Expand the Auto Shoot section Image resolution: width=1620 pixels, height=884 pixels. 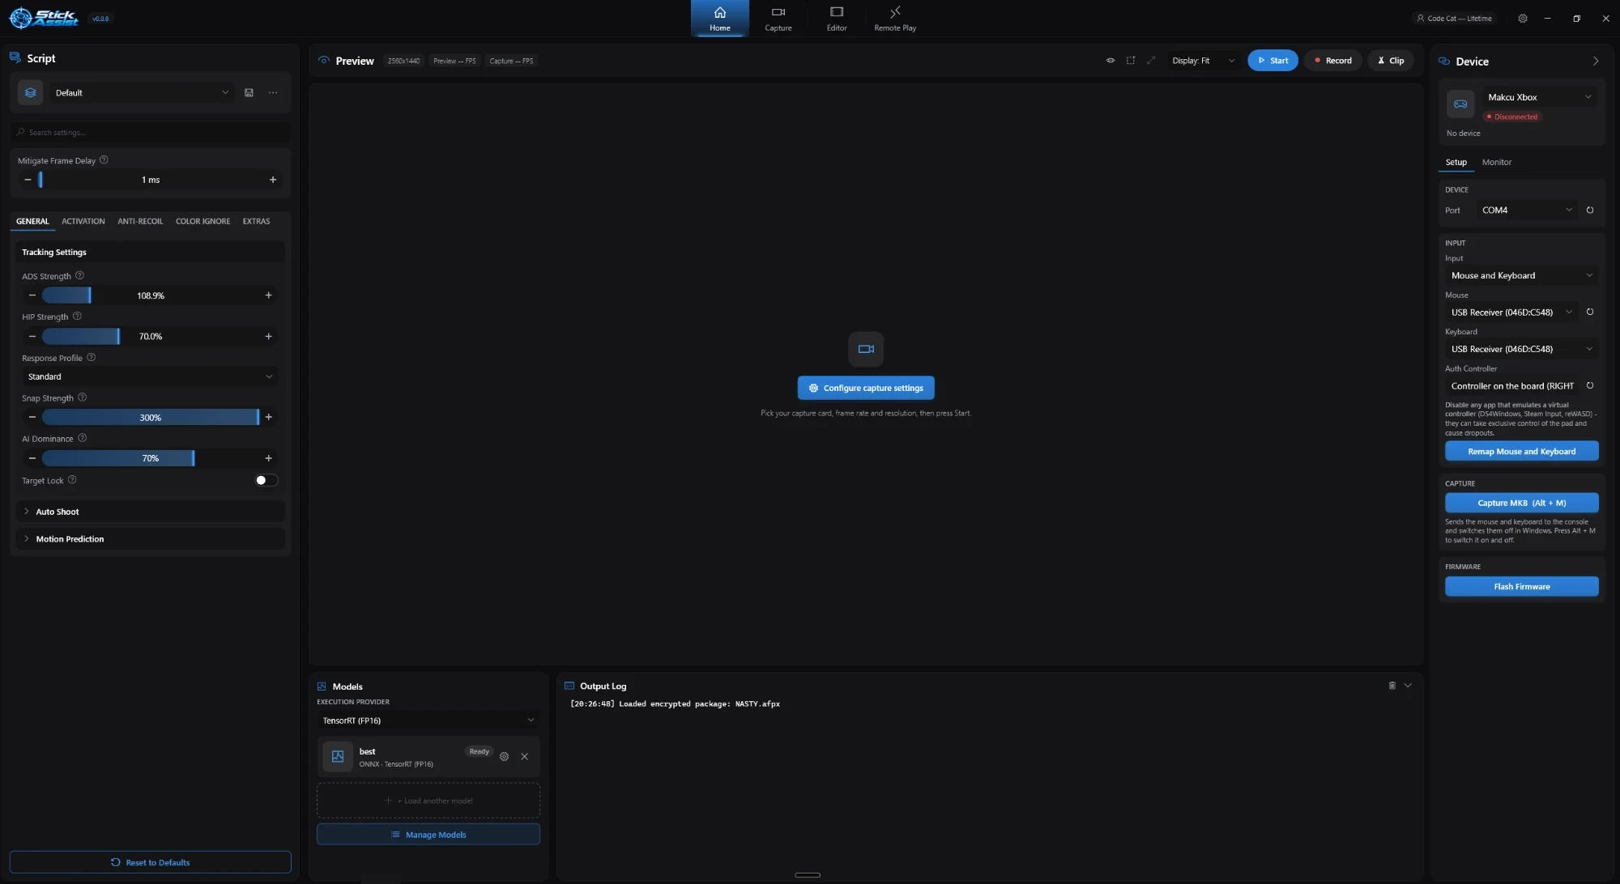150,512
